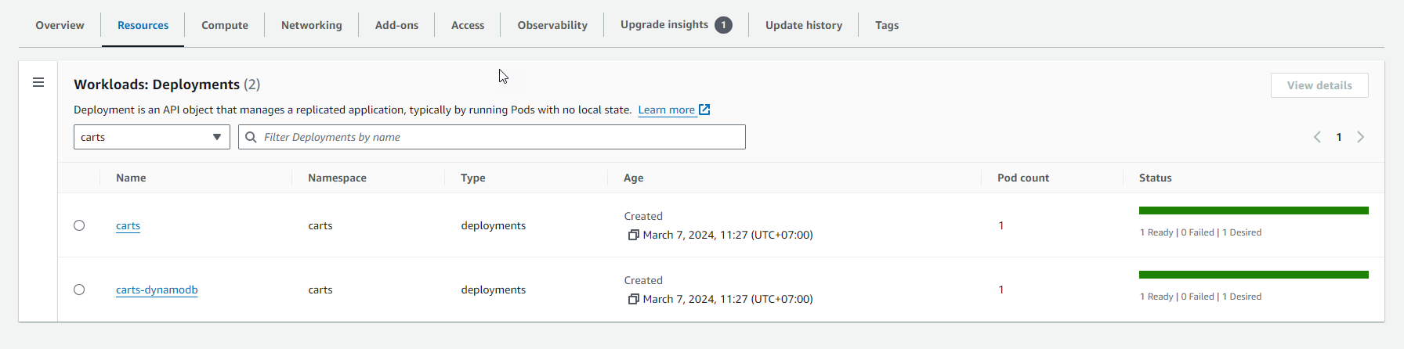Open the Upgrade insights tab
Viewport: 1404px width, 349px height.
664,25
